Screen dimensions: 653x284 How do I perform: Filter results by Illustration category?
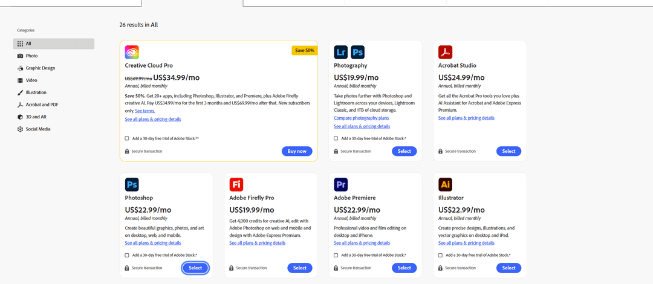tap(54, 92)
